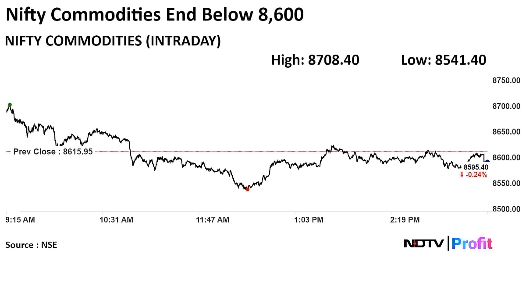
Task: Select the Prev Close 8615.95 label
Action: pos(53,152)
